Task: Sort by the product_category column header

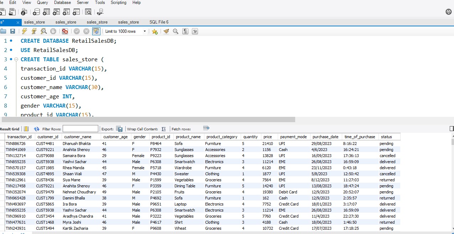Action: pos(222,137)
